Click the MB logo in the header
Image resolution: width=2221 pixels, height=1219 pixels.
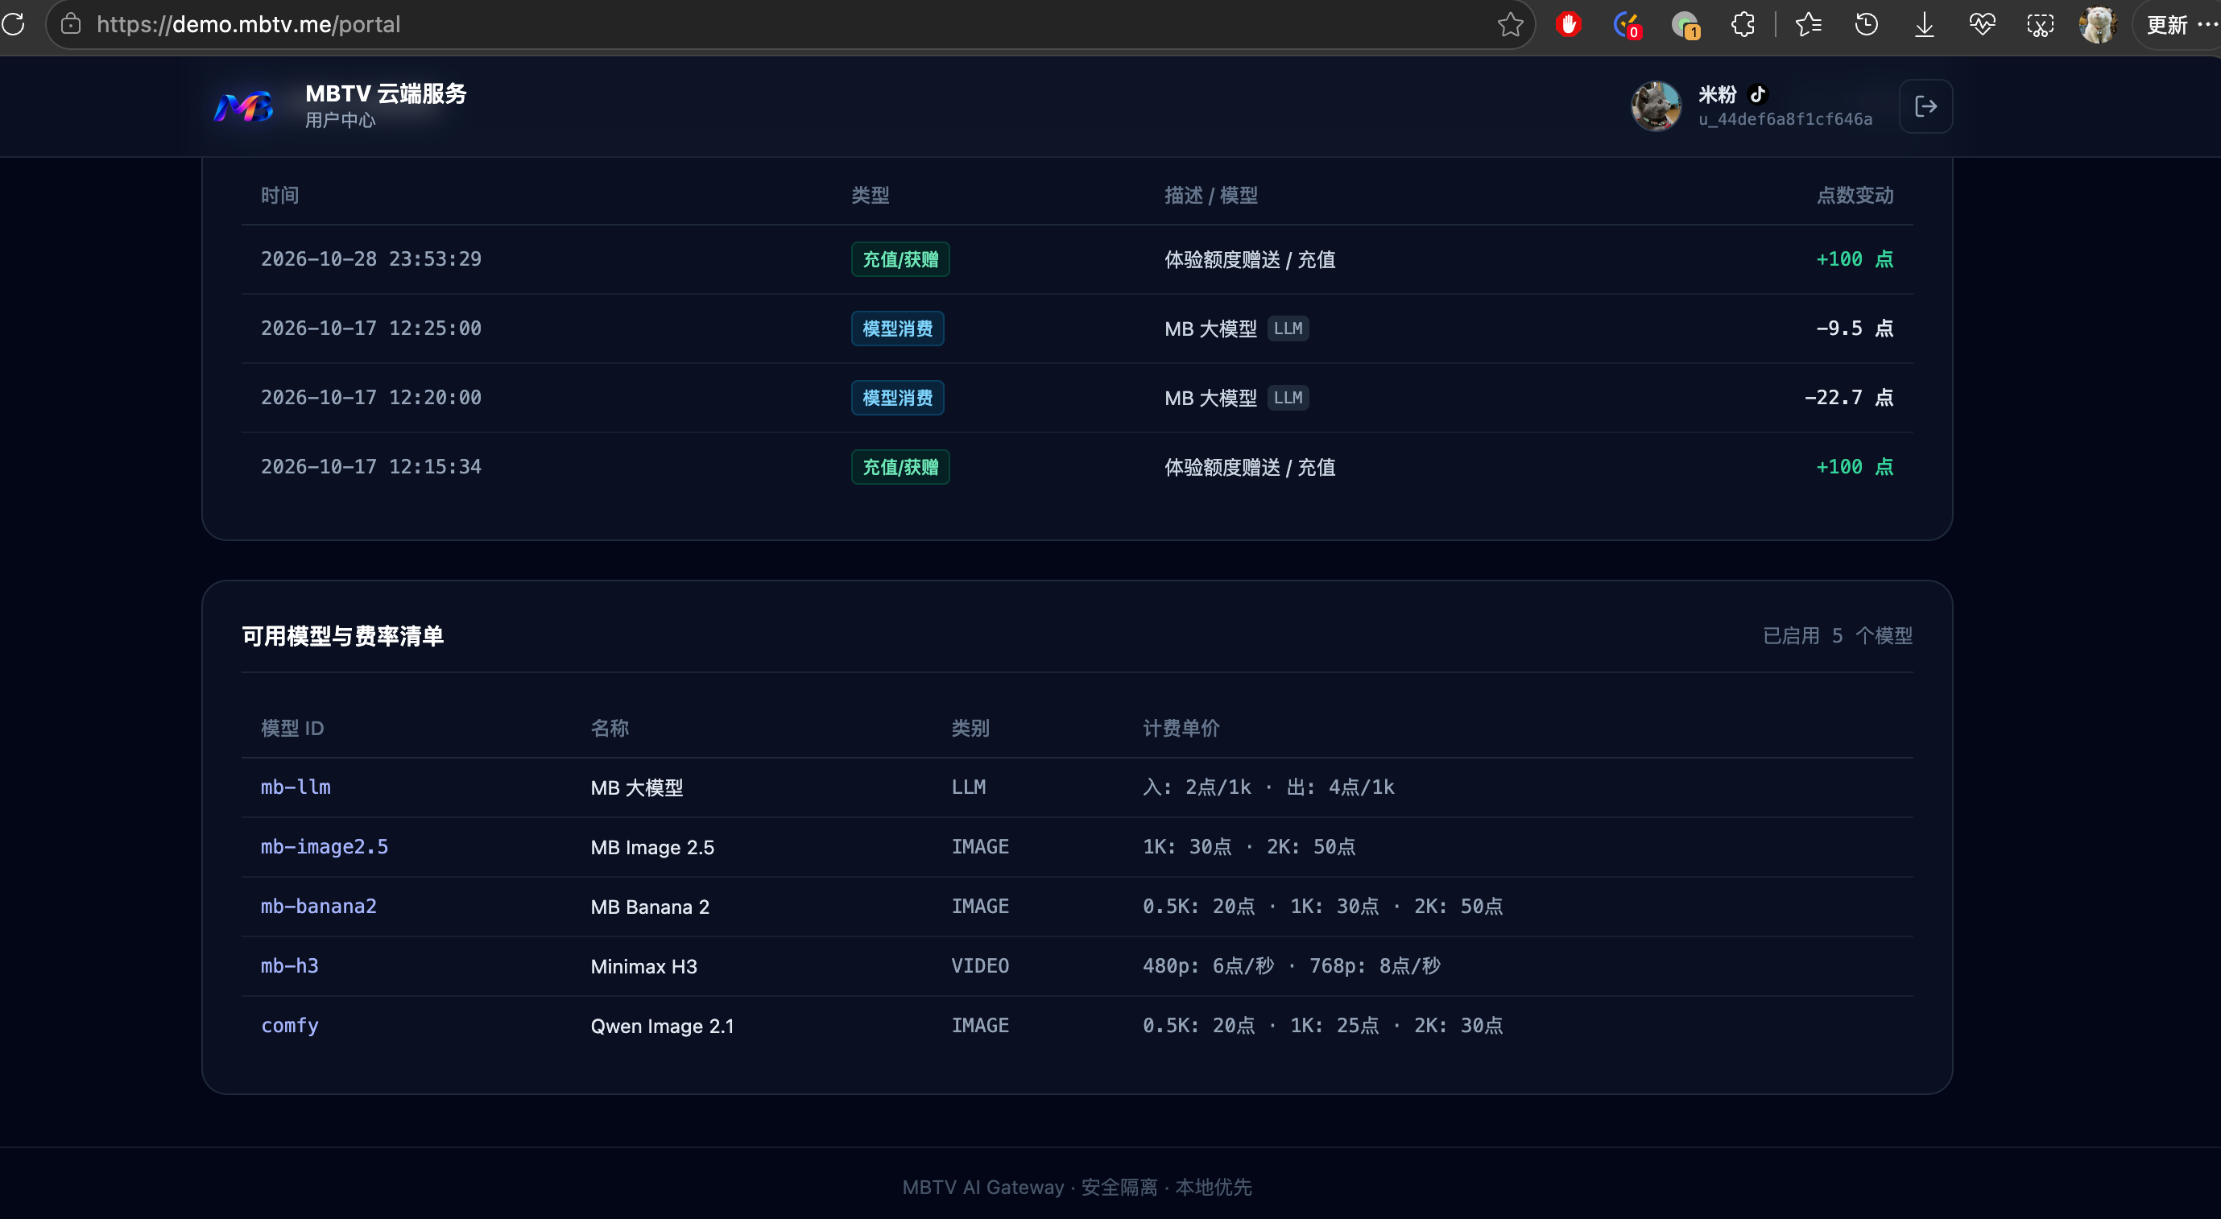click(x=245, y=107)
